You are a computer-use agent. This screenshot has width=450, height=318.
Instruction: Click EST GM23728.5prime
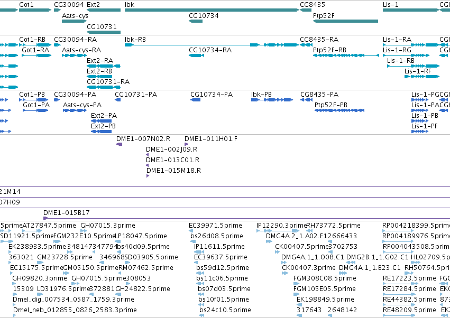pyautogui.click(x=40, y=263)
